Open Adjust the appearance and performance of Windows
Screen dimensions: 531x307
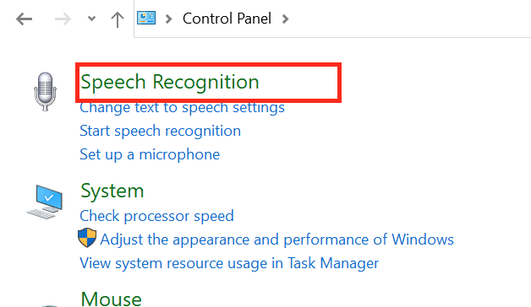(276, 240)
